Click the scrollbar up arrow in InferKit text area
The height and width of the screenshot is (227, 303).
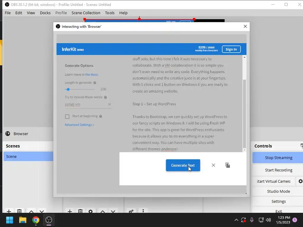coord(244,57)
